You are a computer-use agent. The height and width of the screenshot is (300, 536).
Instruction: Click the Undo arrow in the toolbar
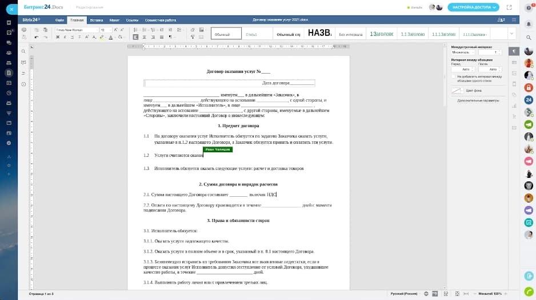[37, 37]
